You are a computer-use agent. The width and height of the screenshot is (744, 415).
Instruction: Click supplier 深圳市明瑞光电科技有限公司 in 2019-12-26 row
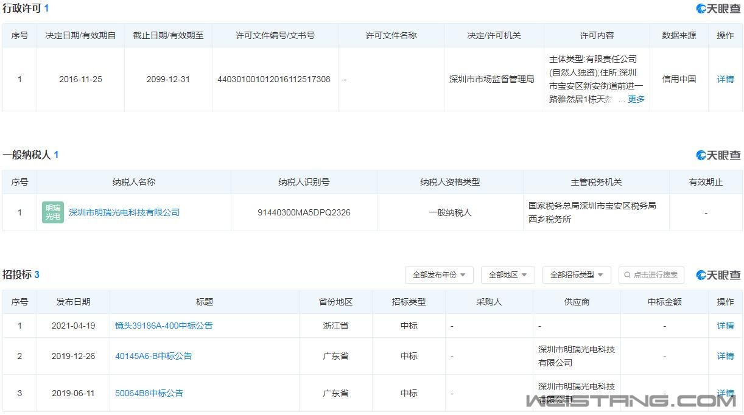pyautogui.click(x=577, y=356)
